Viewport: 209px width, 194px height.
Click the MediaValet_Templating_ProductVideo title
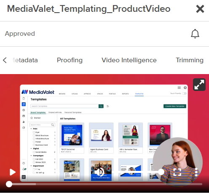click(x=88, y=9)
